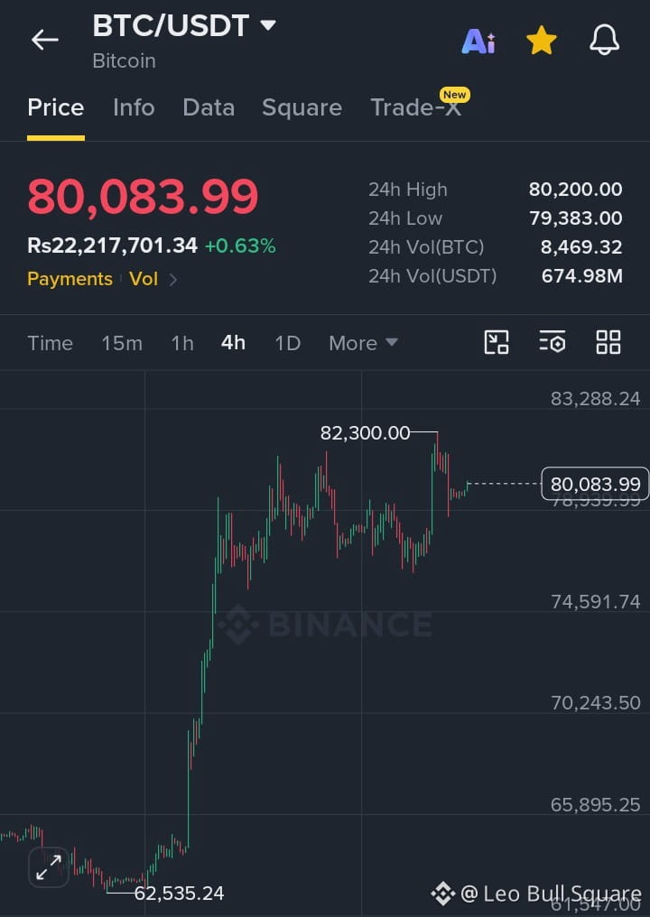The height and width of the screenshot is (917, 650).
Task: Open the Vol details chevron
Action: pos(172,280)
